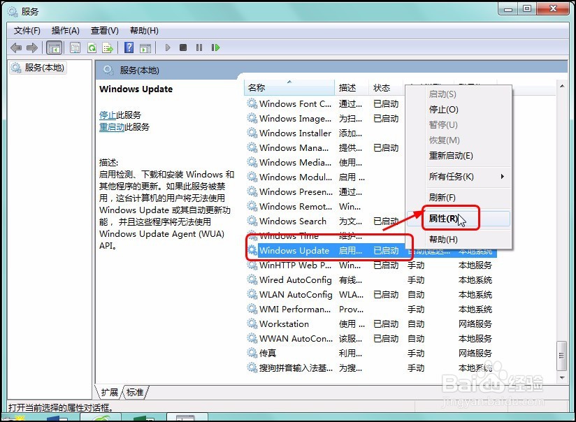The image size is (576, 422).
Task: Select the WWAN AutoConfig service row
Action: pyautogui.click(x=370, y=339)
